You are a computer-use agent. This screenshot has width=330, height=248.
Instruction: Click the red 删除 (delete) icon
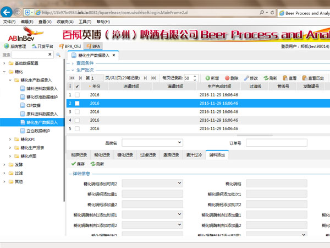pyautogui.click(x=227, y=79)
